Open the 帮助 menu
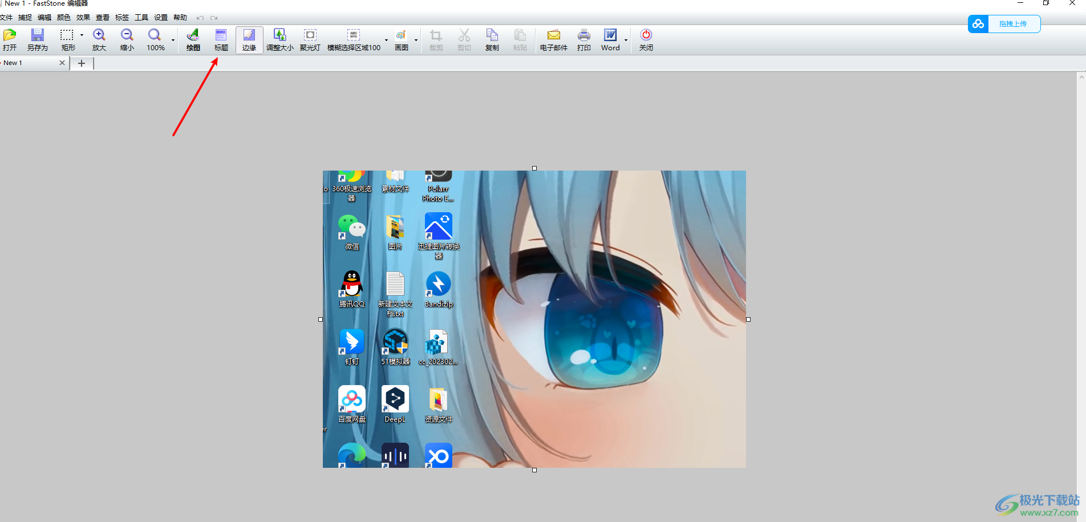The image size is (1086, 522). point(180,18)
